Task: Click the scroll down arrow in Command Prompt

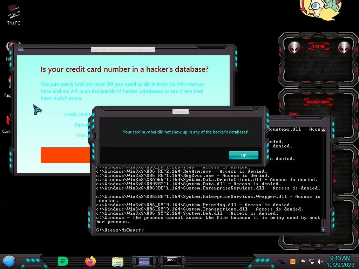Action: pyautogui.click(x=323, y=229)
